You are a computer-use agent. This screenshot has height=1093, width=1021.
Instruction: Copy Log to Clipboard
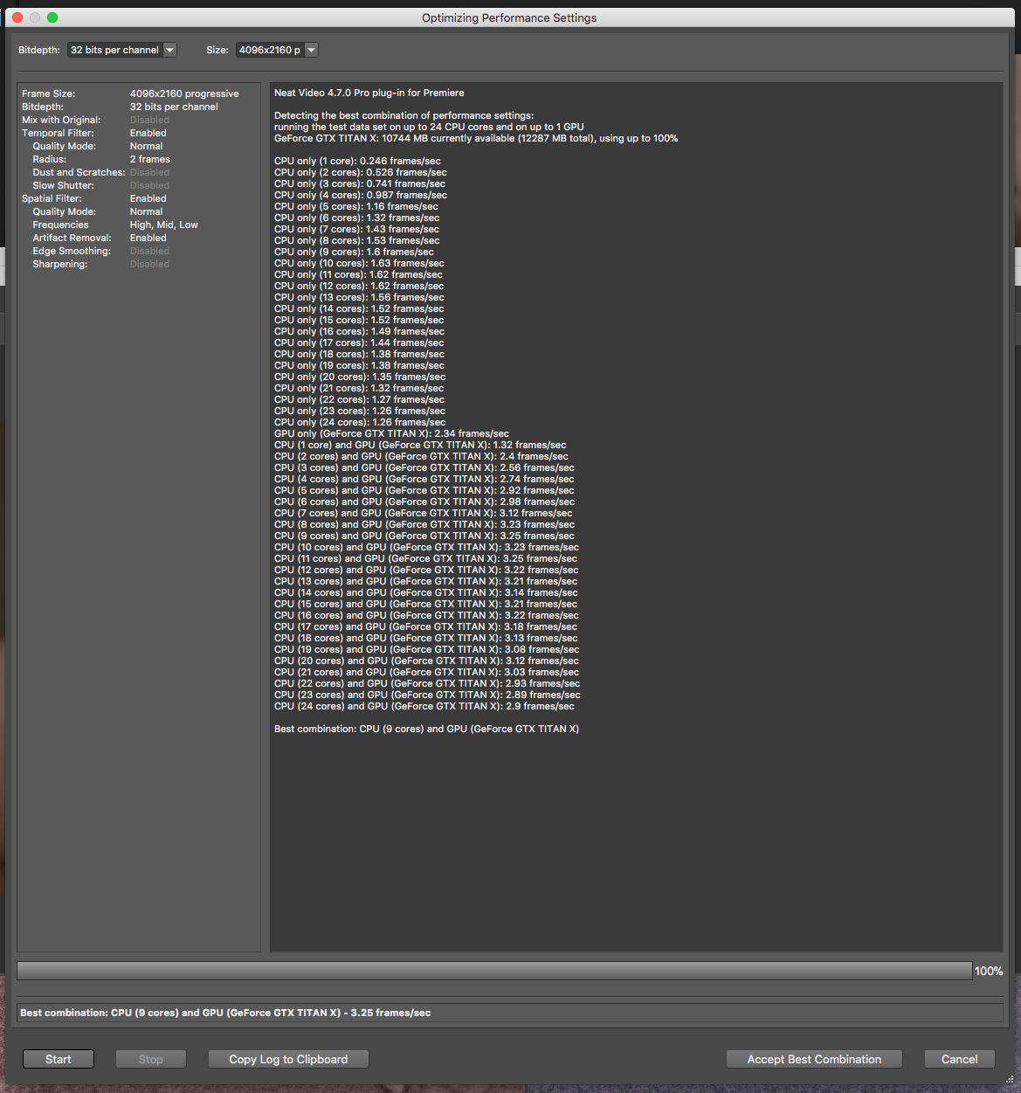click(x=288, y=1059)
